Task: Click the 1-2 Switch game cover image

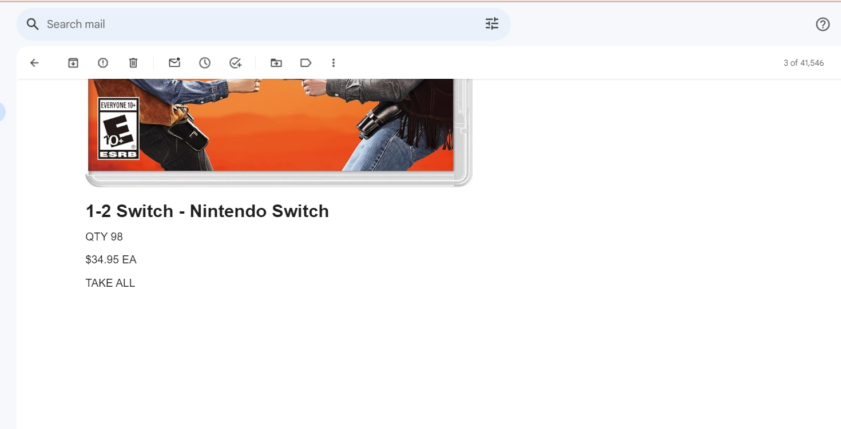Action: (x=279, y=133)
